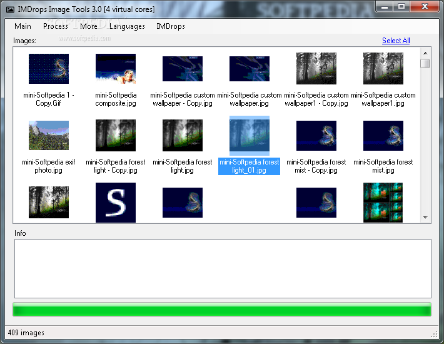Open the Main menu
Image resolution: width=444 pixels, height=344 pixels.
23,26
